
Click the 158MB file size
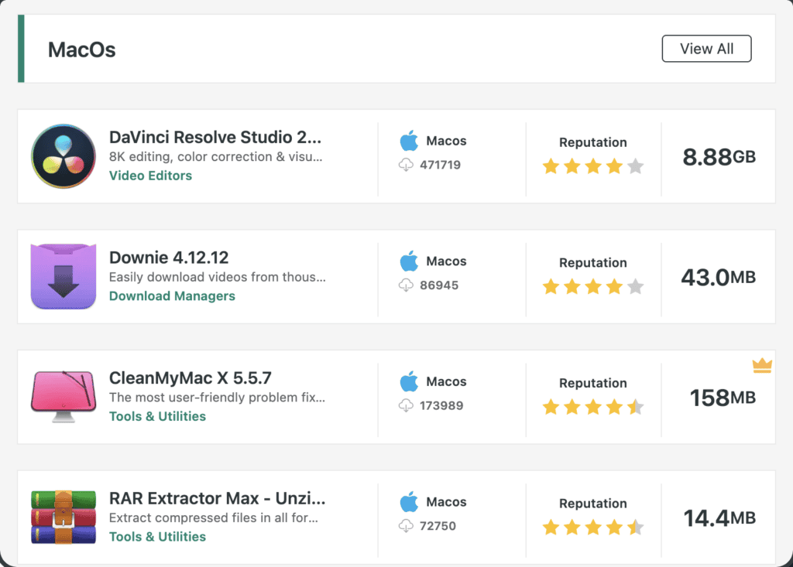(x=723, y=397)
